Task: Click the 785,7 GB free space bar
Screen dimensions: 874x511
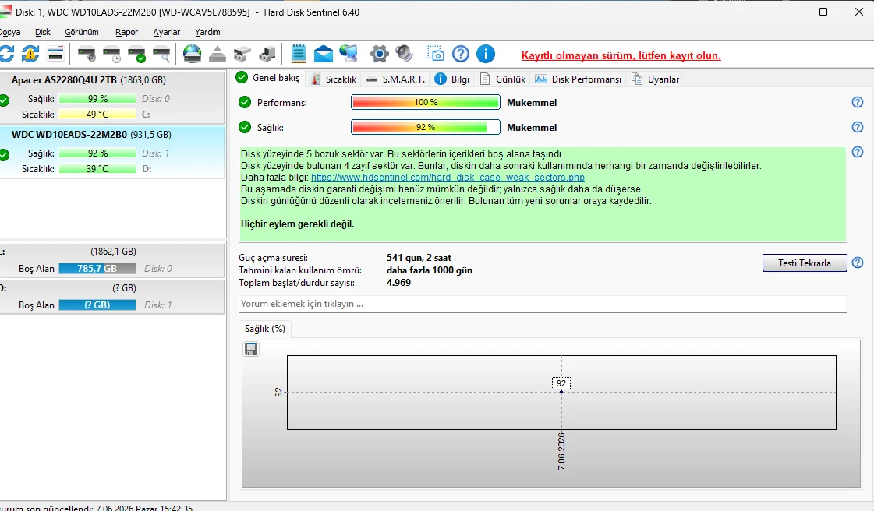Action: point(97,268)
